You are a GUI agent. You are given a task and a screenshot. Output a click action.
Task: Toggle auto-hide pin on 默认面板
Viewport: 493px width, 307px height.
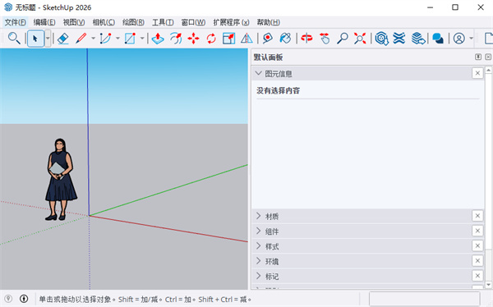click(x=478, y=57)
